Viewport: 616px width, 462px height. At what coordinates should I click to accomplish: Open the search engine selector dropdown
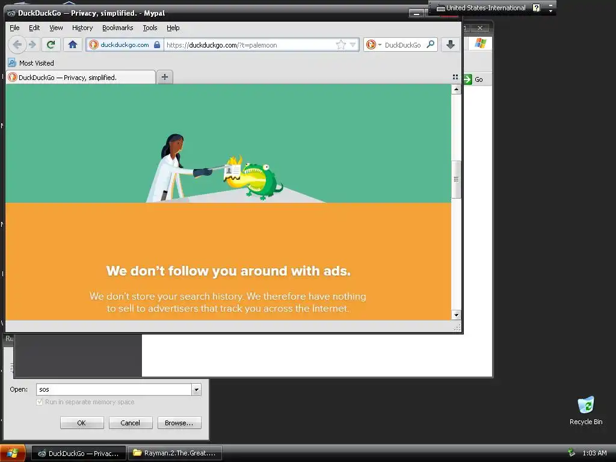coord(374,45)
